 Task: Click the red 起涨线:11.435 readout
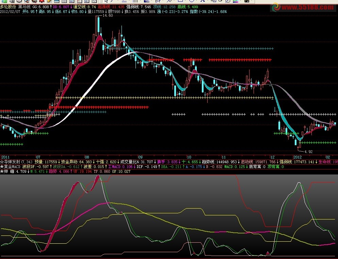pos(111,7)
